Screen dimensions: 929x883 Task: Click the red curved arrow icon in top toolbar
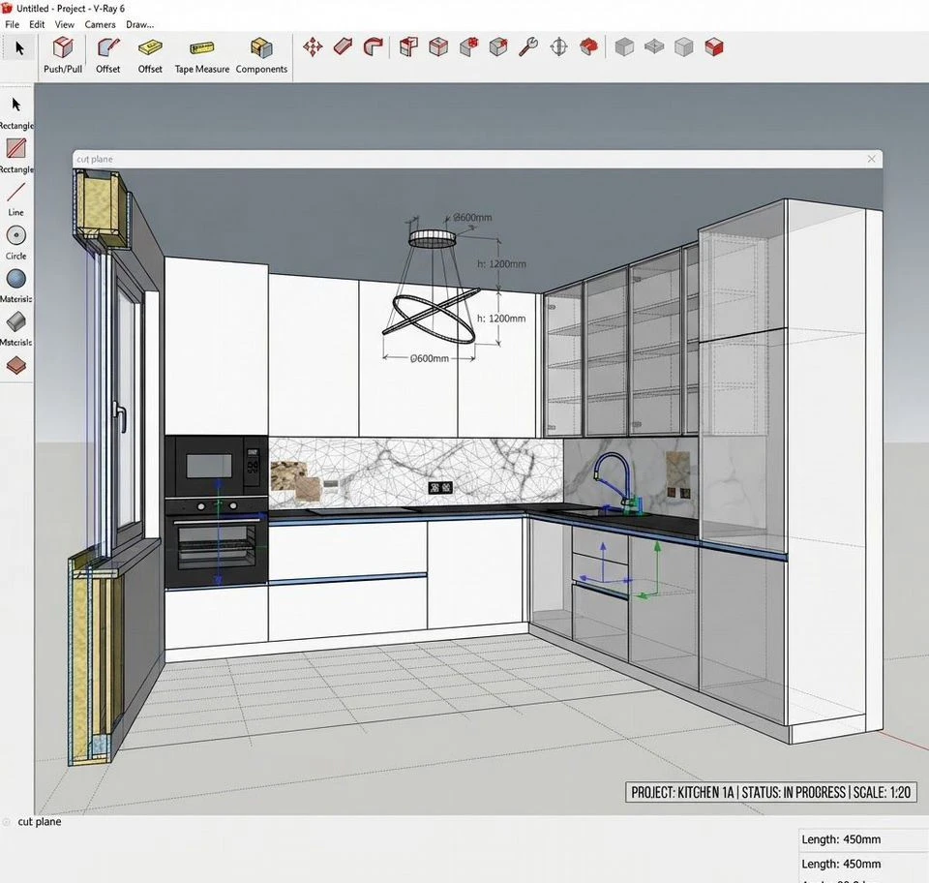(374, 46)
